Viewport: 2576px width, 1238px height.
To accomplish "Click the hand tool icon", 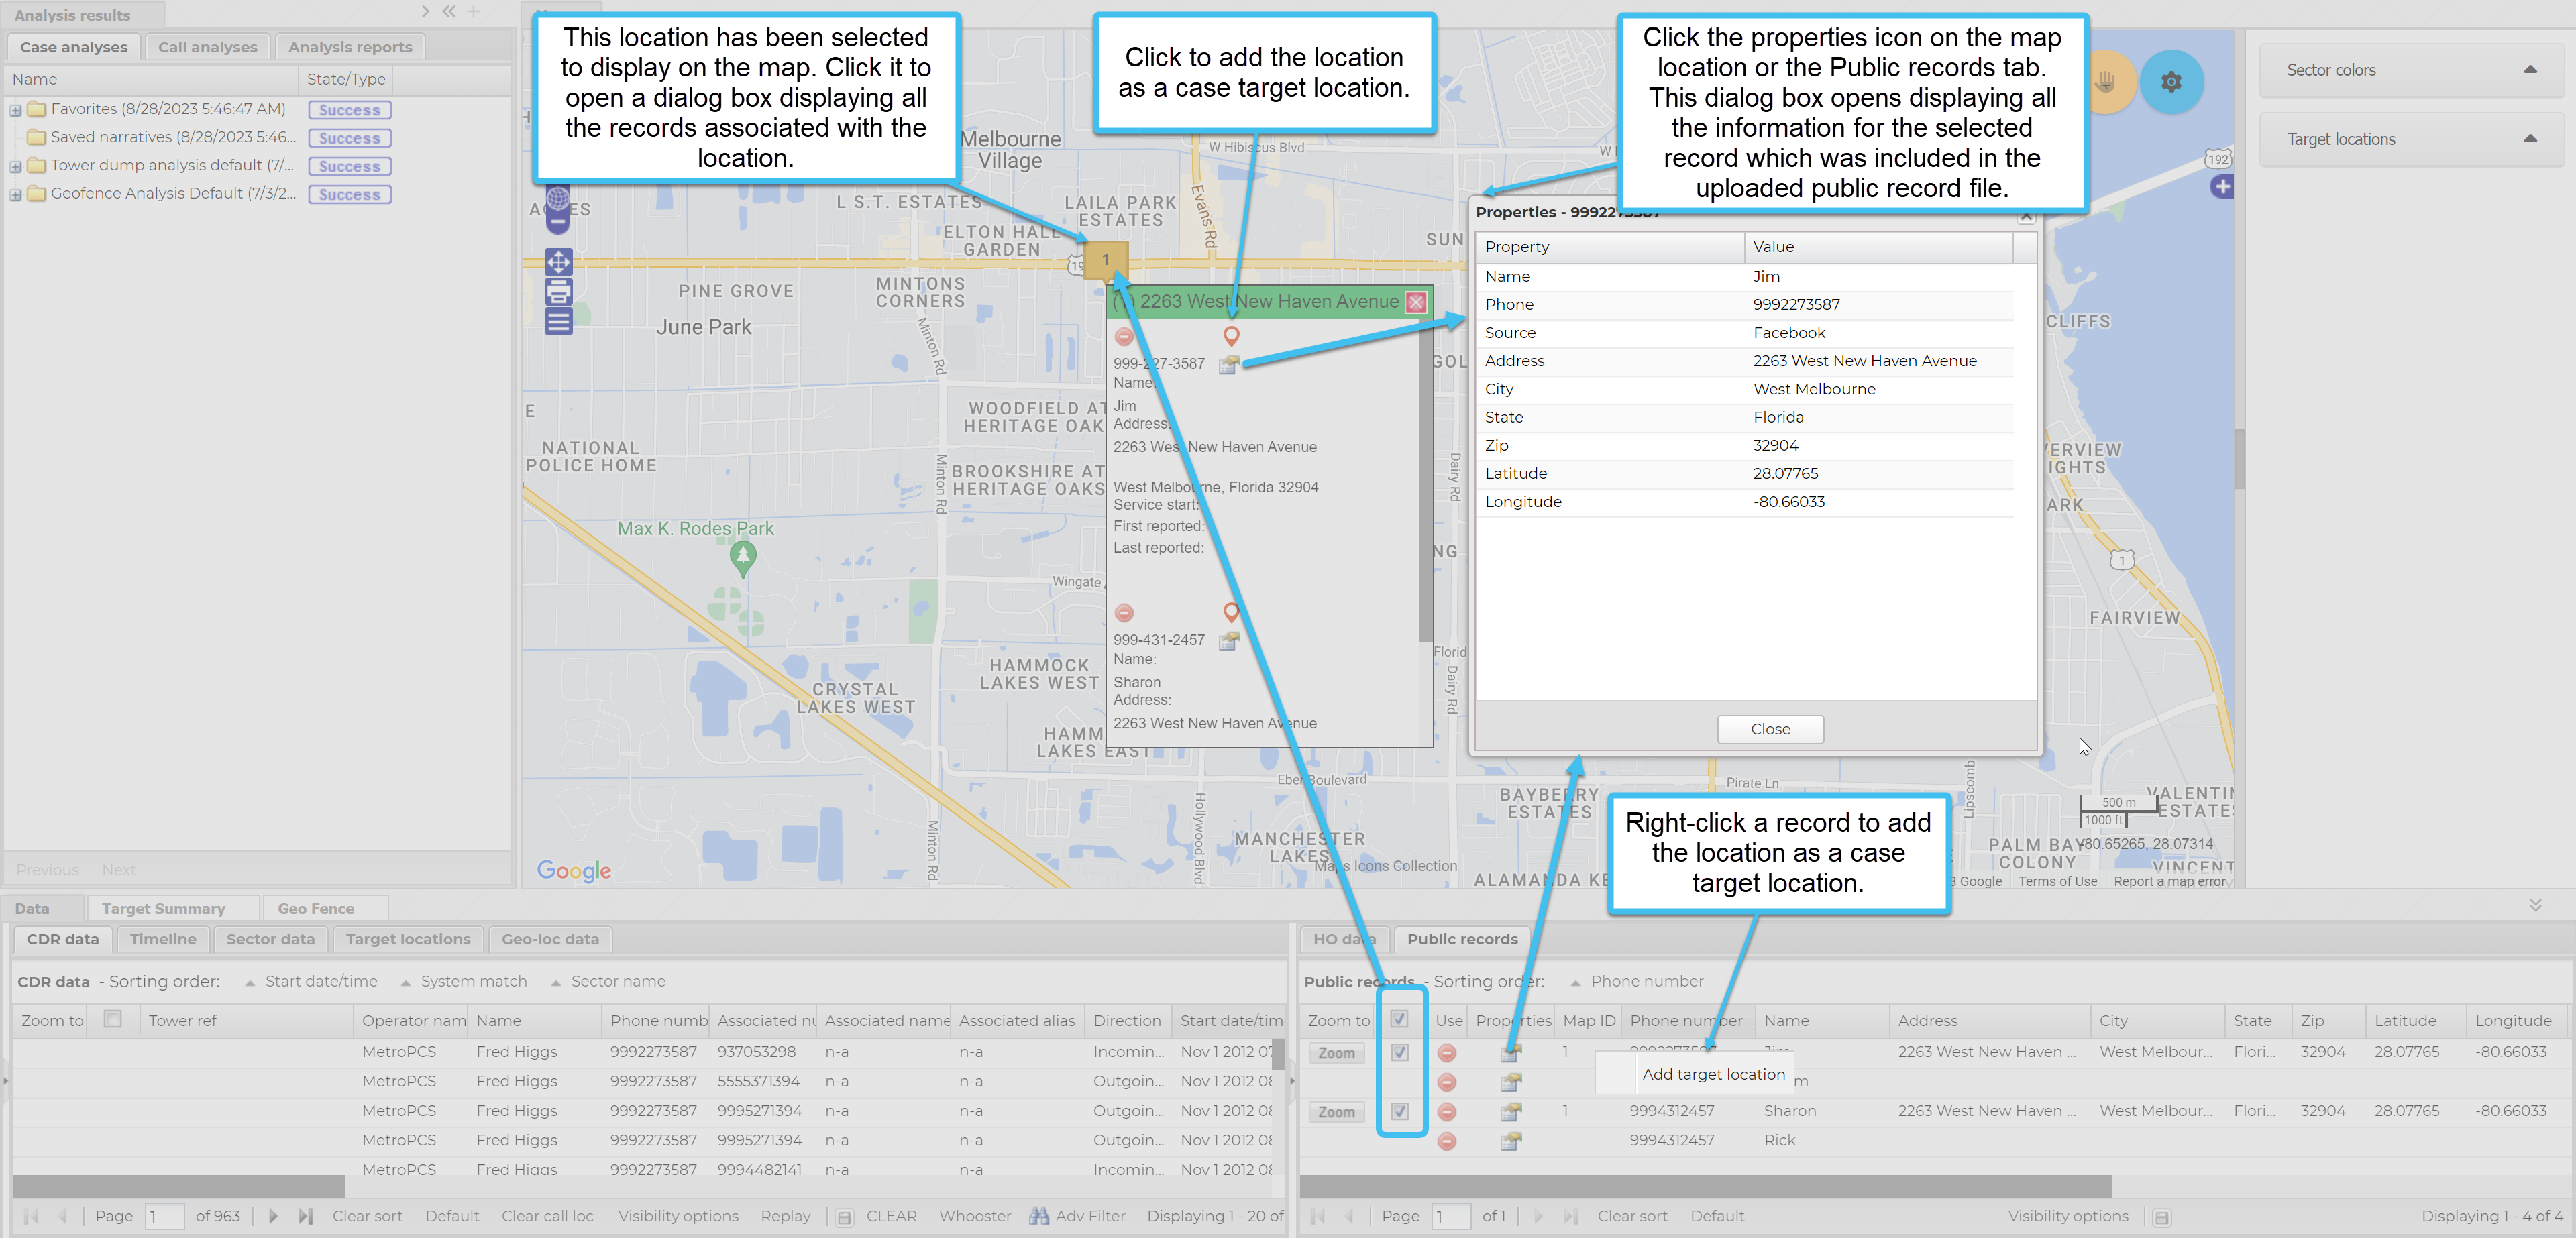I will [2105, 82].
